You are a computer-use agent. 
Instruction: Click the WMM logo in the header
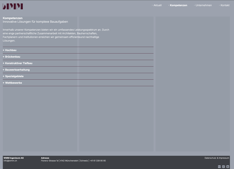[13, 6]
